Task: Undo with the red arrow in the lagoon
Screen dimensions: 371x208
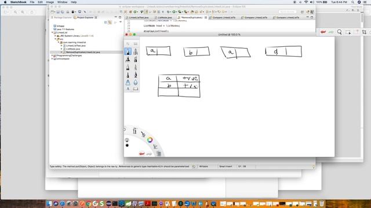Action: pos(141,154)
